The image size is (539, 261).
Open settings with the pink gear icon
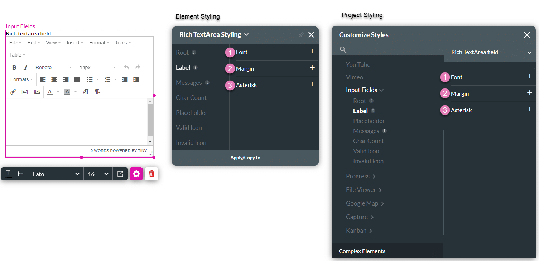[x=136, y=174]
